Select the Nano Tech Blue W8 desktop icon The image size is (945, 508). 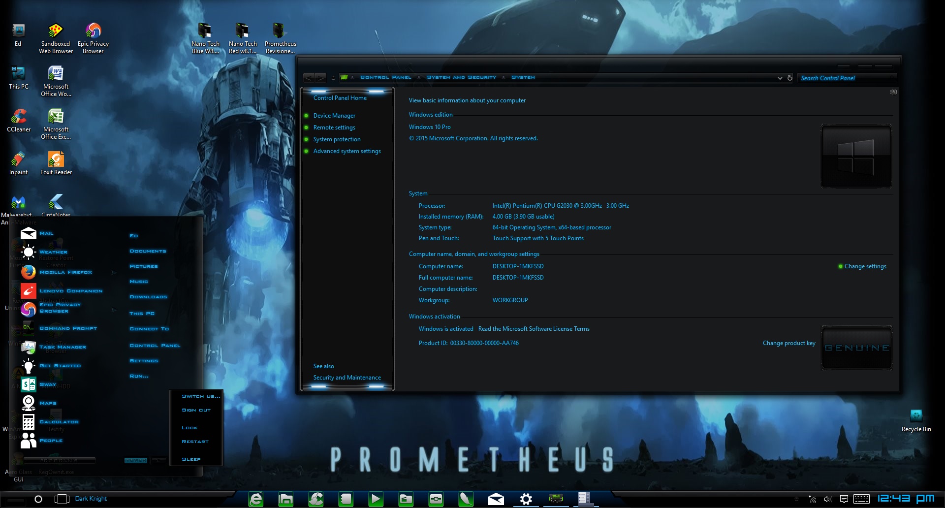click(x=205, y=38)
